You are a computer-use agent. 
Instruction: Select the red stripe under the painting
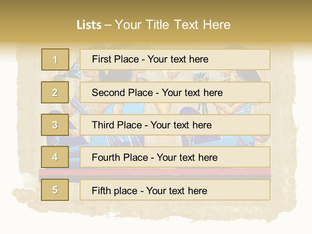pos(156,171)
